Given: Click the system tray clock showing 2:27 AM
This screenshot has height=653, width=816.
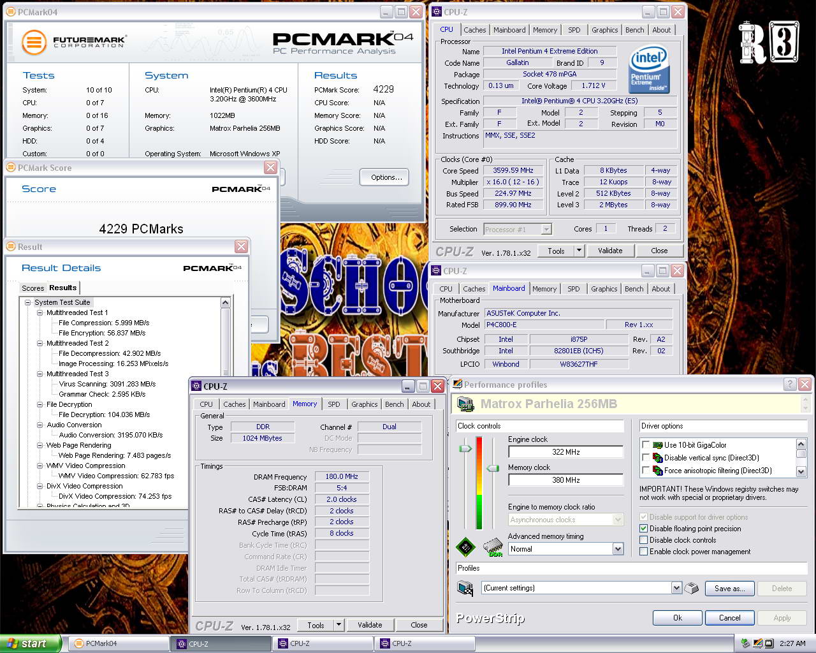Looking at the screenshot, I should [792, 643].
